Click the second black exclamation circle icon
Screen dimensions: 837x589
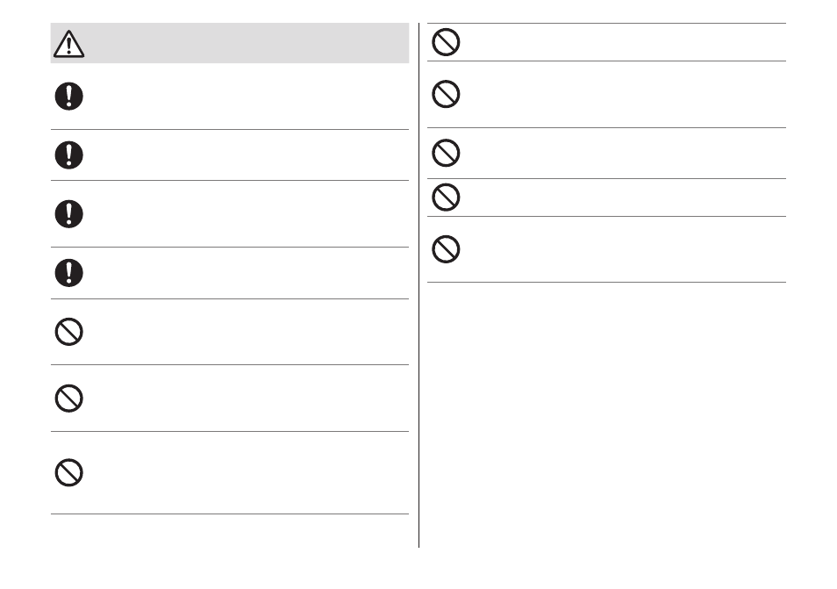pyautogui.click(x=68, y=154)
